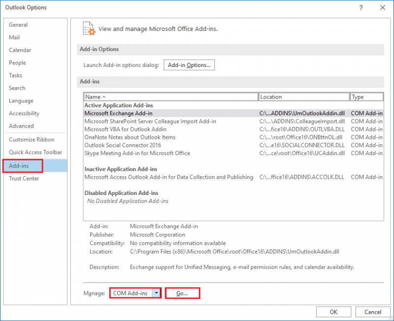This screenshot has width=394, height=321.
Task: Click the OUTLVBA.DLL location cell
Action: click(x=302, y=129)
